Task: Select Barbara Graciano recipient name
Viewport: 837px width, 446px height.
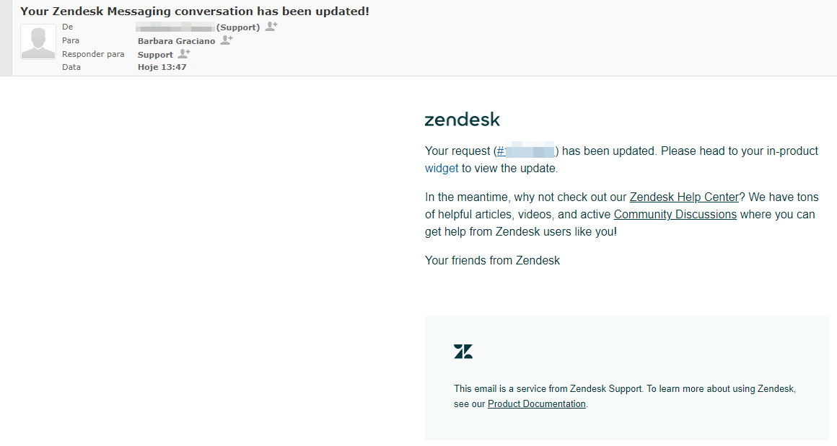Action: (x=176, y=40)
